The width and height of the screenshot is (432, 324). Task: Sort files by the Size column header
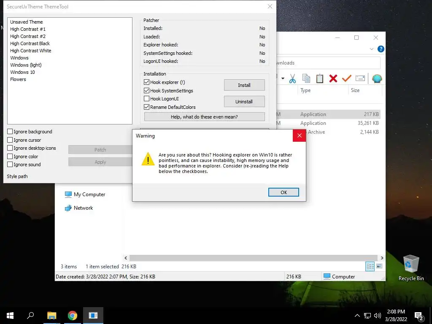[x=365, y=90]
